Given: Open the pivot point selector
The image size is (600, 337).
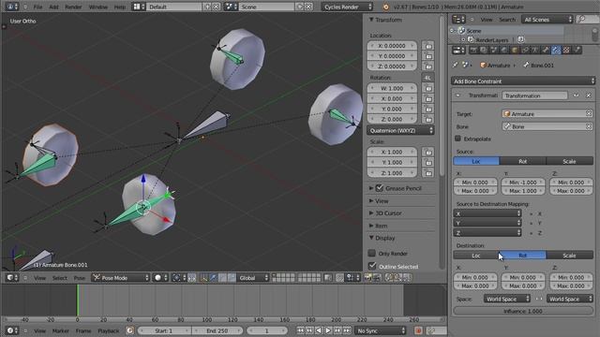Looking at the screenshot, I should (x=179, y=278).
